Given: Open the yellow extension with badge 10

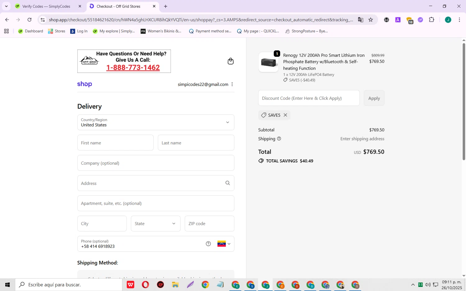Looking at the screenshot, I should [409, 20].
